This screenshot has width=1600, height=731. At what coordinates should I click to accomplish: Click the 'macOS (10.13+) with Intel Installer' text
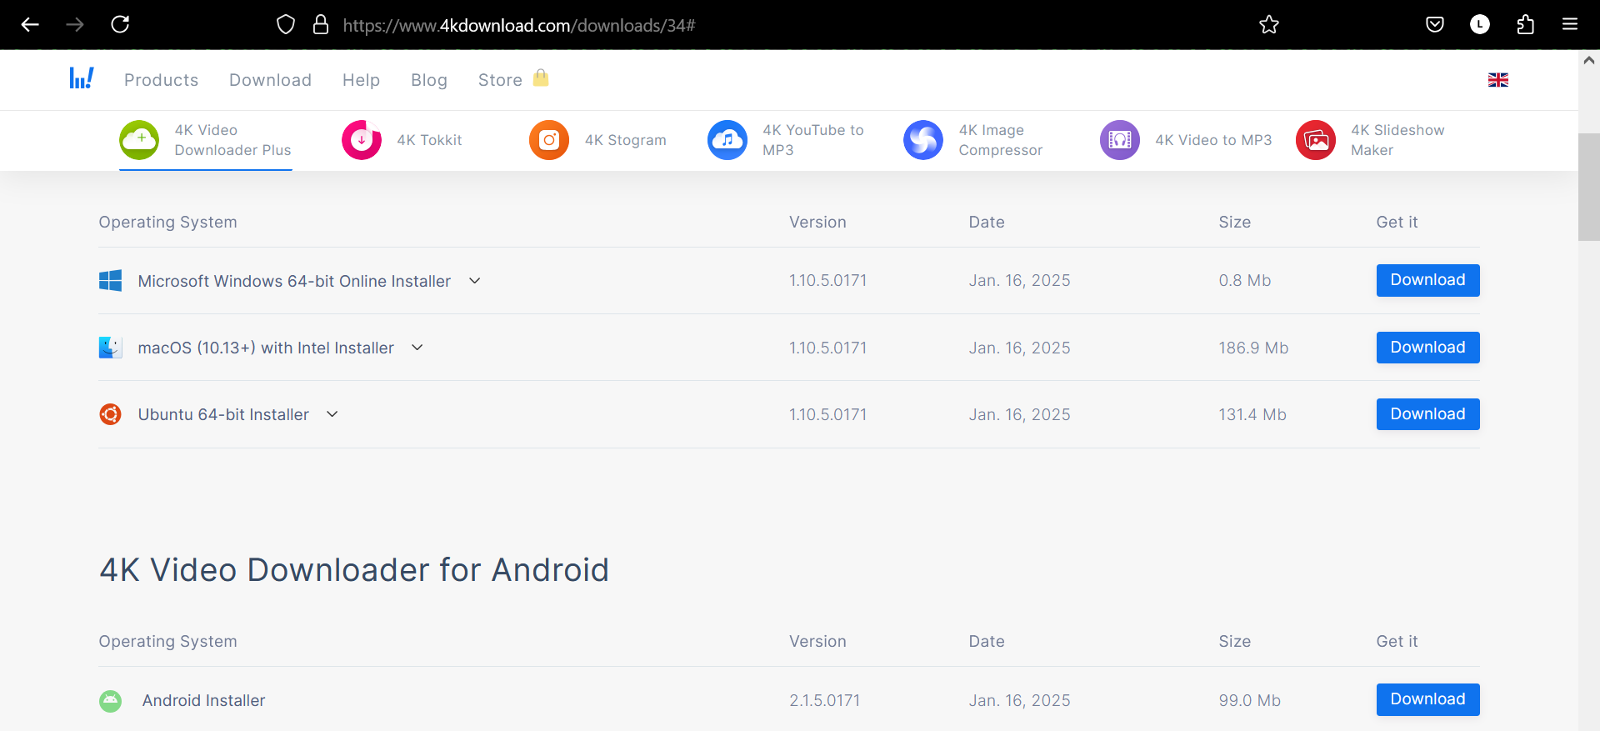pyautogui.click(x=266, y=348)
